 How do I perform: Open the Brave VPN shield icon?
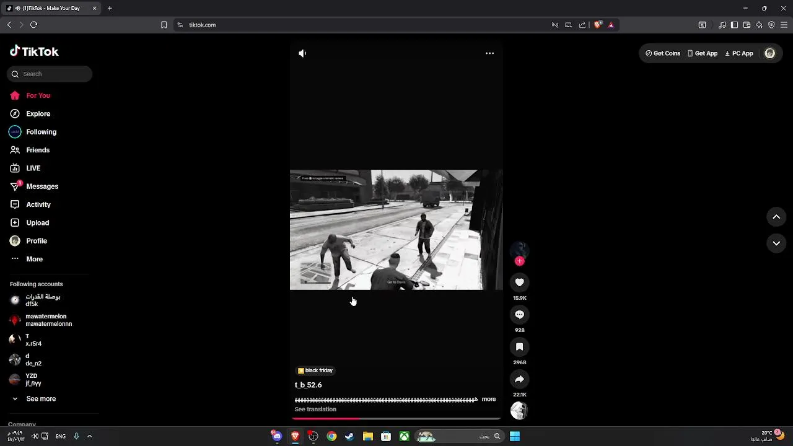[x=771, y=25]
